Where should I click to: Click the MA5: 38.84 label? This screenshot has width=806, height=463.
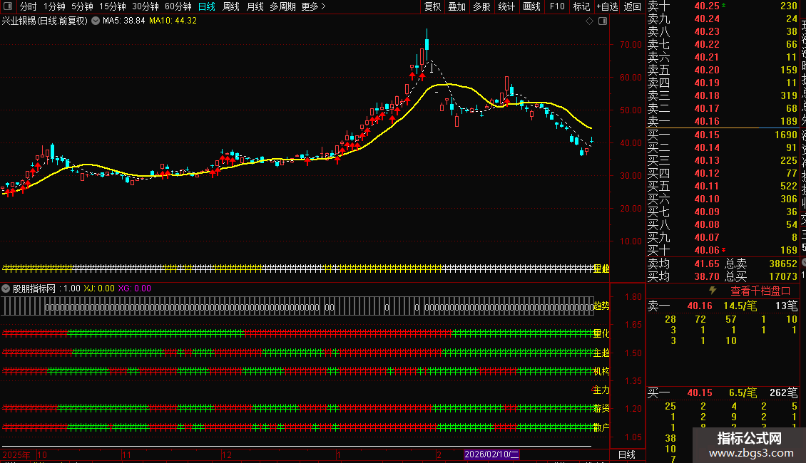pyautogui.click(x=124, y=21)
